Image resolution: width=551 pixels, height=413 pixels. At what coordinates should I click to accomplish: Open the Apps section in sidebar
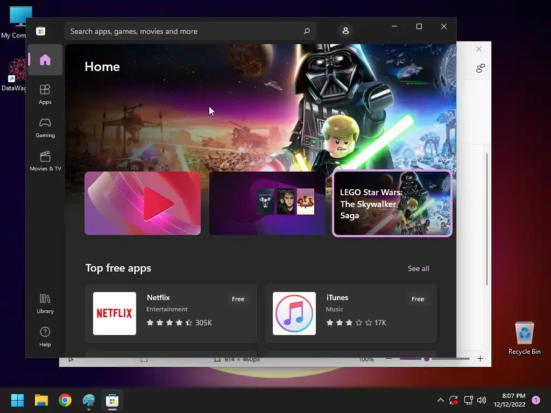(x=45, y=94)
